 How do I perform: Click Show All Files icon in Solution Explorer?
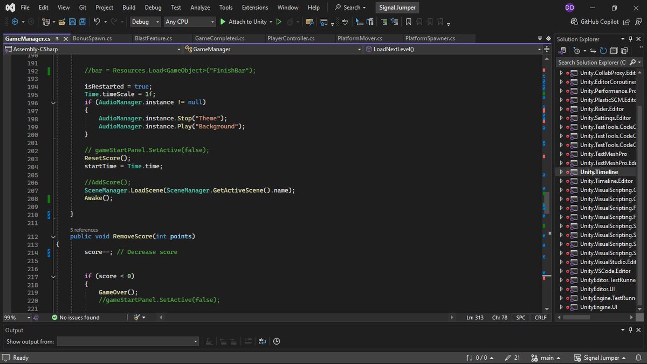[x=624, y=51]
